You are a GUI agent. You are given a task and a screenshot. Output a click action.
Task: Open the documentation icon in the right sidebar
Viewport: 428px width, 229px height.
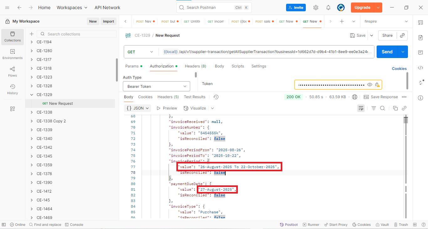[420, 37]
